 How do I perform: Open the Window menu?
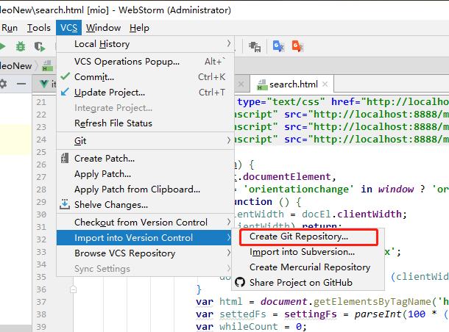coord(103,28)
